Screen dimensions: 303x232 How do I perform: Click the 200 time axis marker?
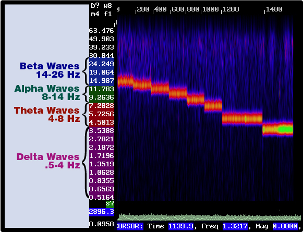(143, 9)
